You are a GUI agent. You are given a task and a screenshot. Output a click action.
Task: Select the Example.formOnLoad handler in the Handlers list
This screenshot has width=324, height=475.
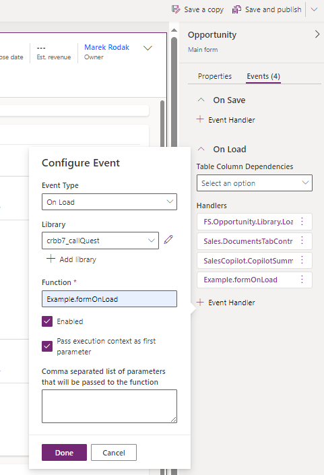tap(240, 280)
